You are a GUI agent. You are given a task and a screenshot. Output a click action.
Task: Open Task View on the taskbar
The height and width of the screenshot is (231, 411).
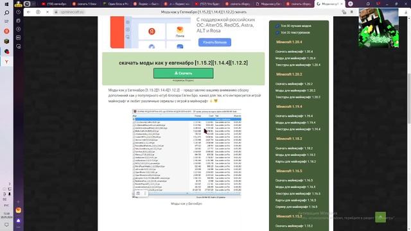point(6,21)
